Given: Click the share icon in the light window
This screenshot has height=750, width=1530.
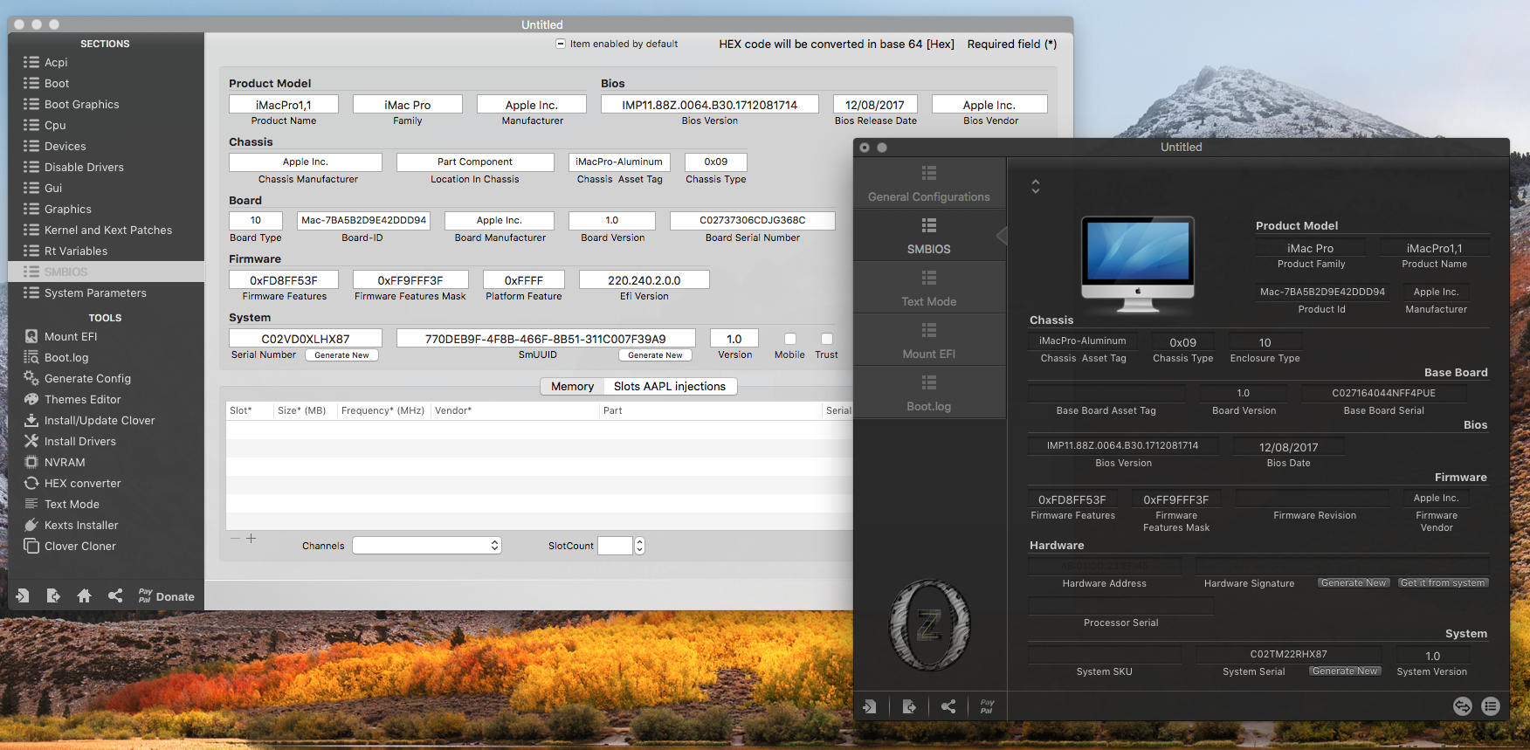Looking at the screenshot, I should point(115,595).
